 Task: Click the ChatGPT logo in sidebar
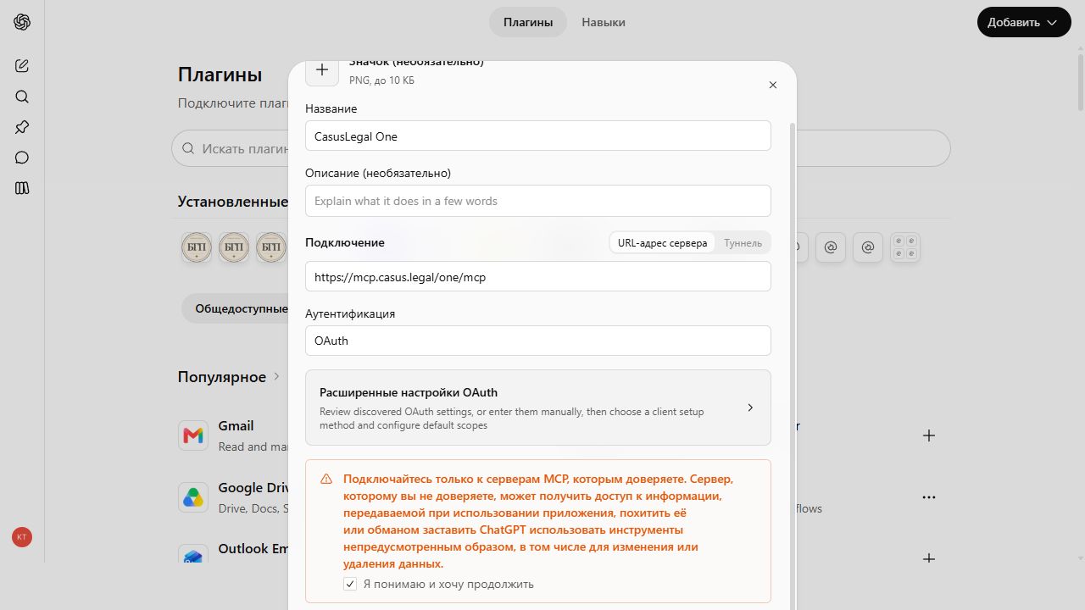pos(22,22)
